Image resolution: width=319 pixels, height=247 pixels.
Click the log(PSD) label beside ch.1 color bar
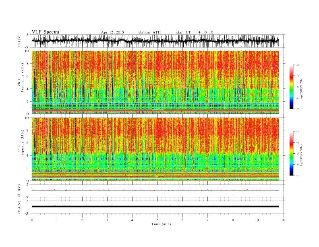point(301,89)
